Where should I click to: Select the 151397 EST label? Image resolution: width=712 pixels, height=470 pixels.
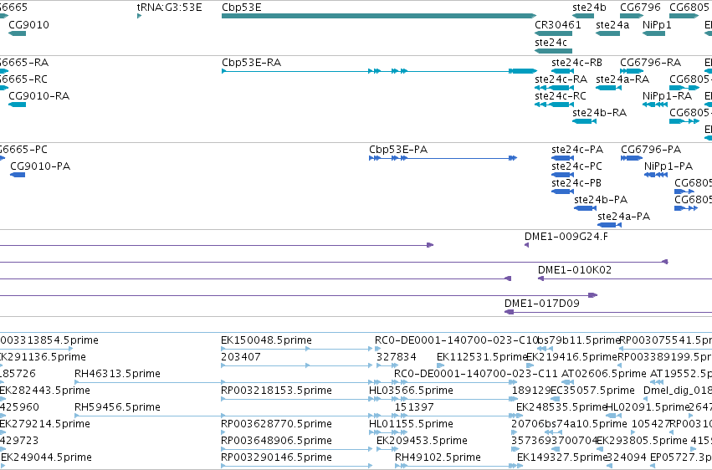point(415,407)
